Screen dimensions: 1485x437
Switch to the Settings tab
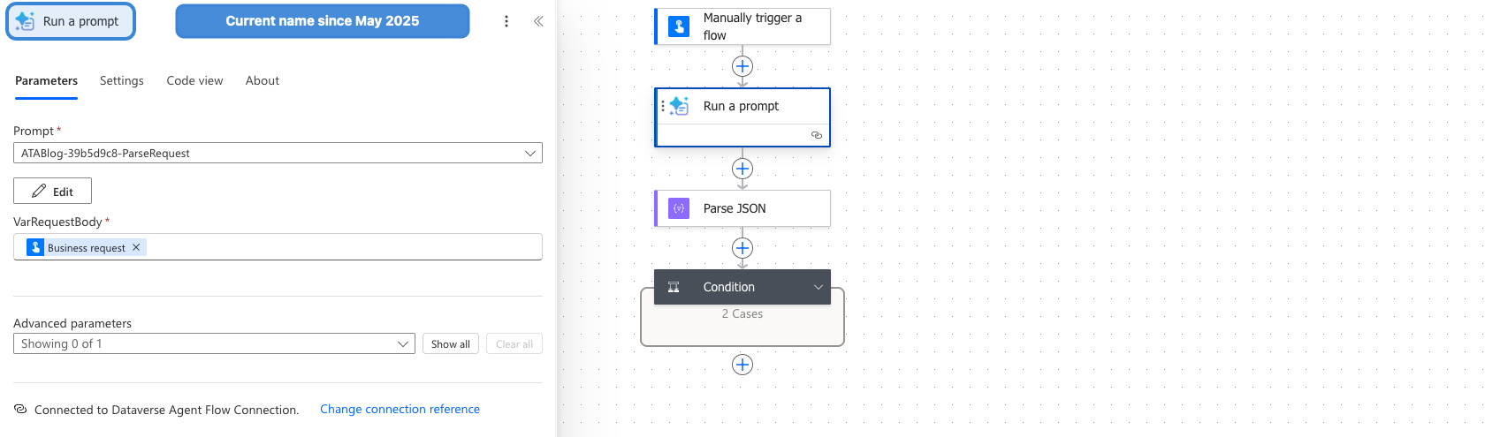click(122, 80)
